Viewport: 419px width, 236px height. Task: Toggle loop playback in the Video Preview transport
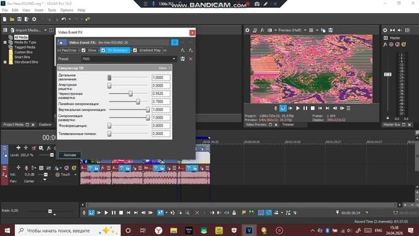point(283,108)
